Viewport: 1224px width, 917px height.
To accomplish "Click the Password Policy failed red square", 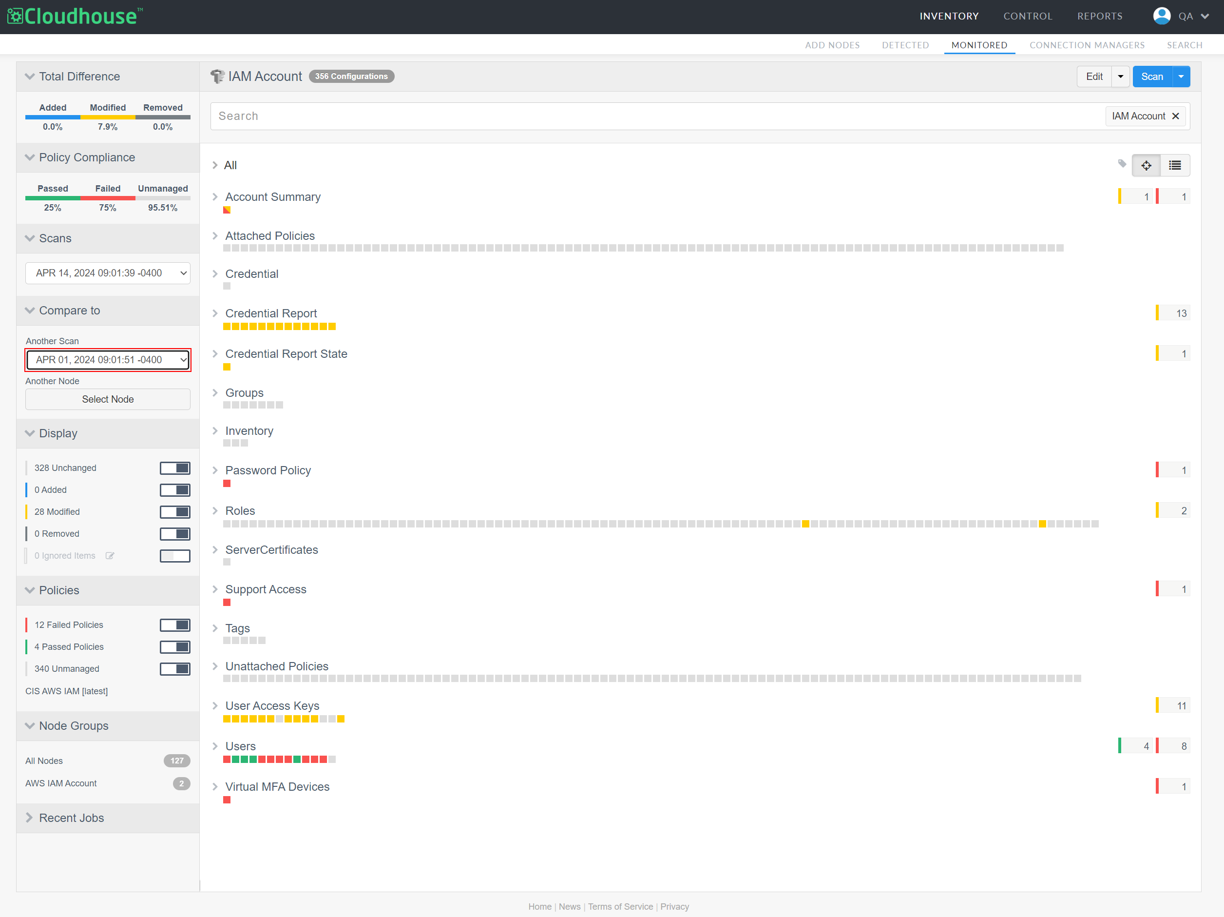I will 227,484.
